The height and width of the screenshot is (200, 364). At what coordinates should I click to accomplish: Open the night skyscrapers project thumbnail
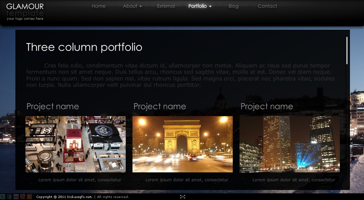tap(290, 144)
